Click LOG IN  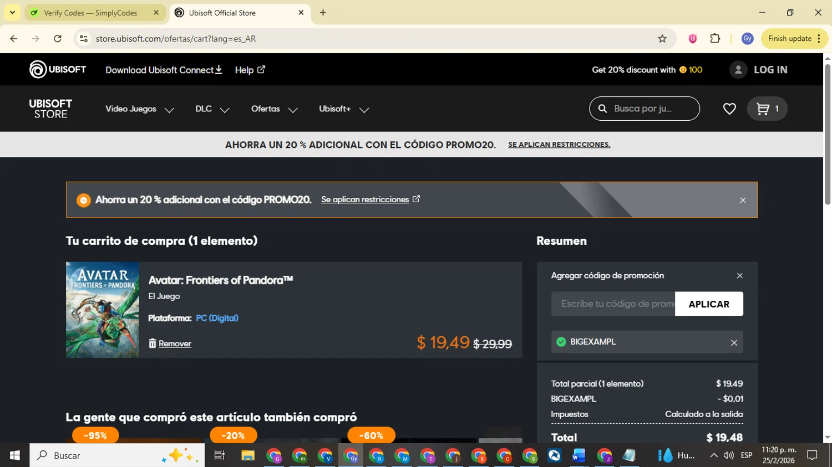click(x=770, y=70)
